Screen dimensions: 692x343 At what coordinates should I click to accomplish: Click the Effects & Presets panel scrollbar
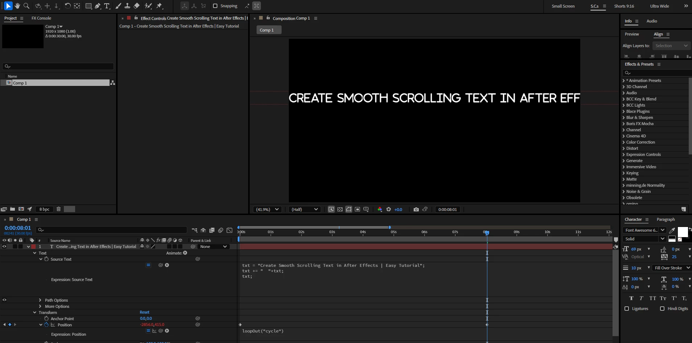pyautogui.click(x=690, y=116)
